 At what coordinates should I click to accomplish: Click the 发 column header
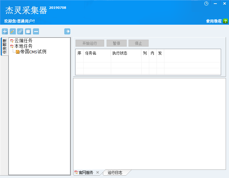pyautogui.click(x=160, y=53)
